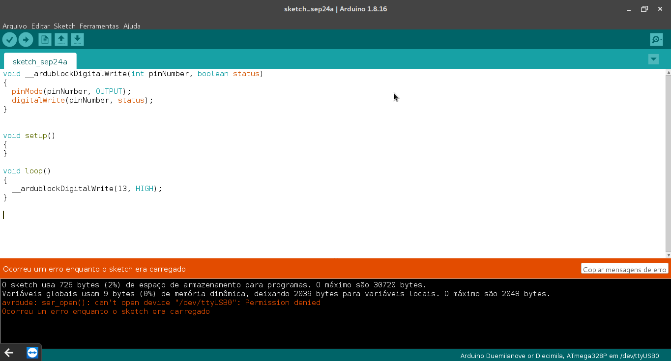The width and height of the screenshot is (671, 361).
Task: Click 'O sketch usa 726 bytes' console line
Action: pyautogui.click(x=214, y=285)
